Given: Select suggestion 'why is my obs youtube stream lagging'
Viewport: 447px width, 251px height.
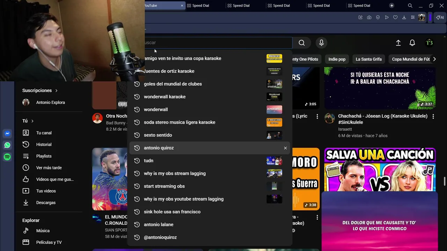Looking at the screenshot, I should [x=211, y=199].
